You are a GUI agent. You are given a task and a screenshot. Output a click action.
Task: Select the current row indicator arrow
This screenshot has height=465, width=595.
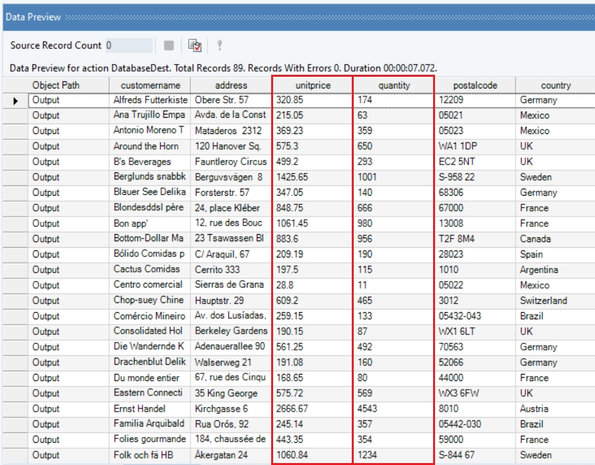(16, 101)
